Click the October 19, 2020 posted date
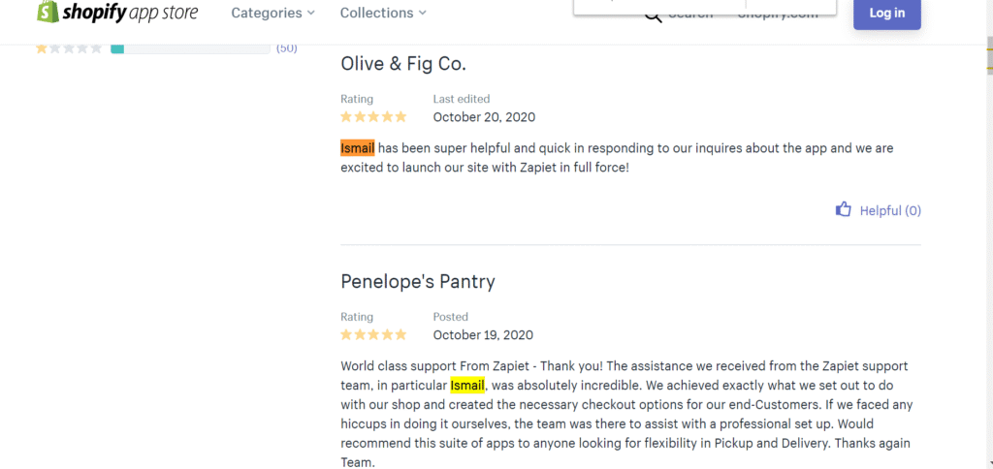993x469 pixels. tap(484, 335)
